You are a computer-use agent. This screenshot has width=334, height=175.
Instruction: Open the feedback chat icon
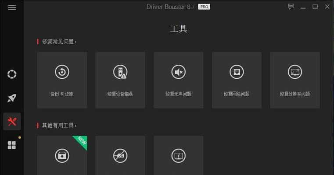point(291,7)
